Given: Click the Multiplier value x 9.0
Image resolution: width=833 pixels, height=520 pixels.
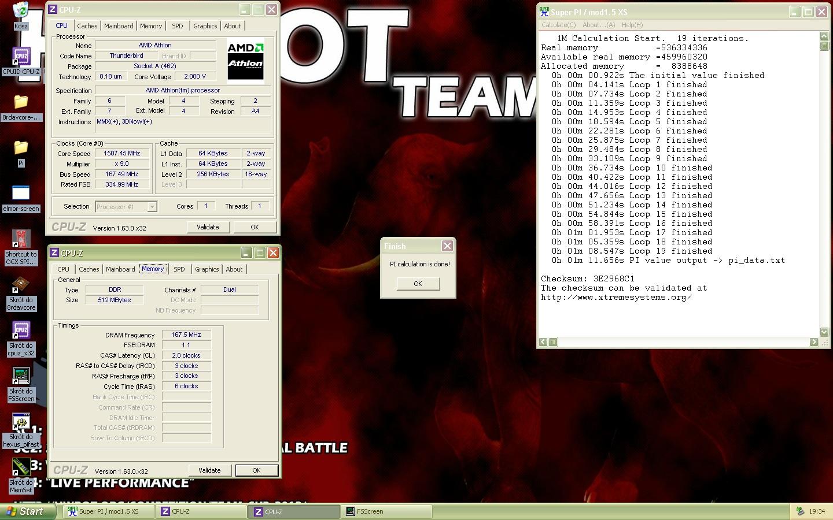Looking at the screenshot, I should [x=121, y=164].
